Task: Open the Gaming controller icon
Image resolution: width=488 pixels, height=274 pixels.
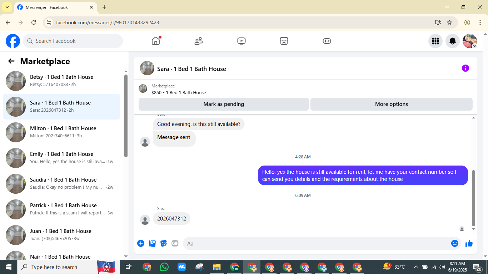Action: tap(327, 41)
